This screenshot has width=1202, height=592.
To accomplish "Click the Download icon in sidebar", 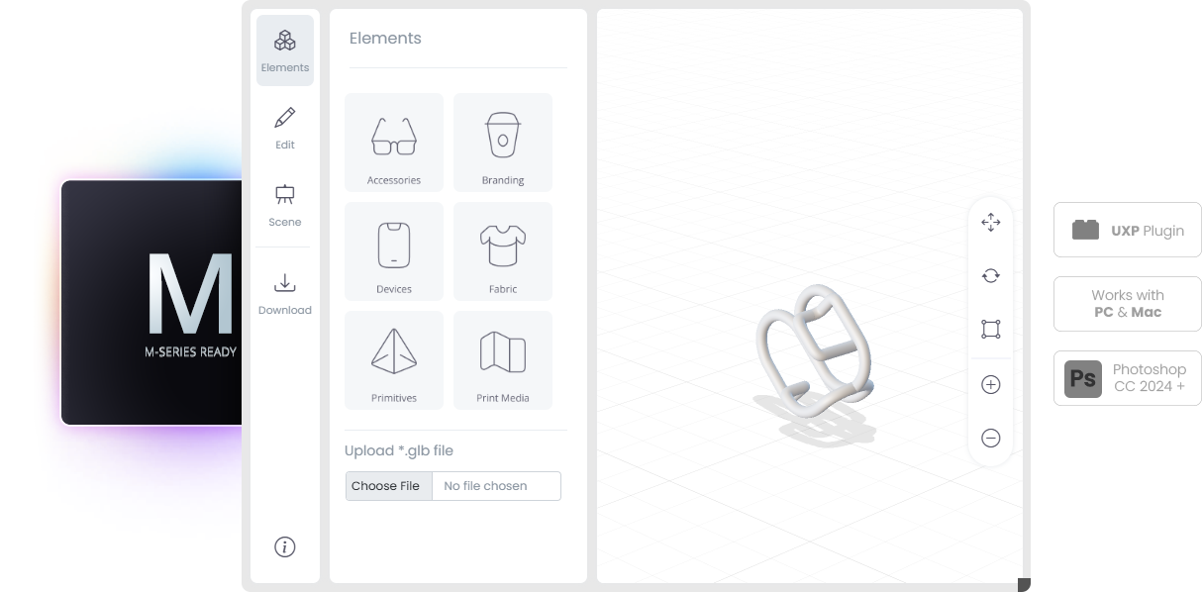I will pyautogui.click(x=285, y=294).
